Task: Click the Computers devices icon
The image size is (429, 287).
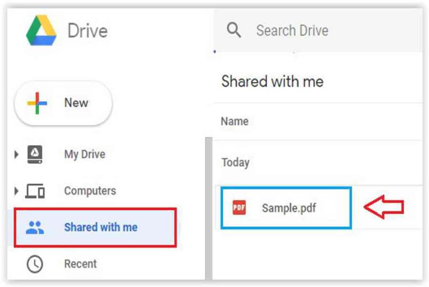Action: coord(35,191)
